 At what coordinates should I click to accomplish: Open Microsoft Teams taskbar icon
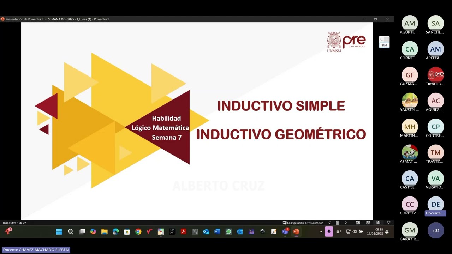[285, 231]
